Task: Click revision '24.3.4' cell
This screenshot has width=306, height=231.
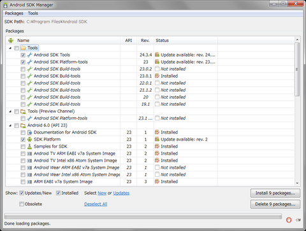Action: [145, 55]
